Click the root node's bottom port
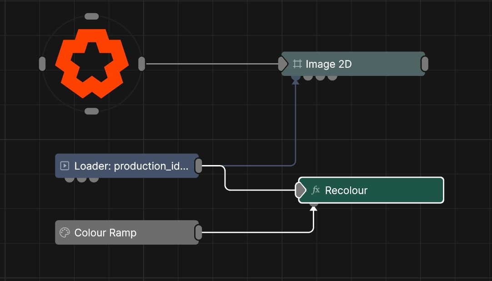Screen dimensions: 492x281 pos(91,111)
